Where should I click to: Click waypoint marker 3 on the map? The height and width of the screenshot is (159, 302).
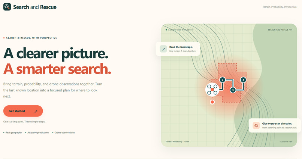tap(233, 90)
